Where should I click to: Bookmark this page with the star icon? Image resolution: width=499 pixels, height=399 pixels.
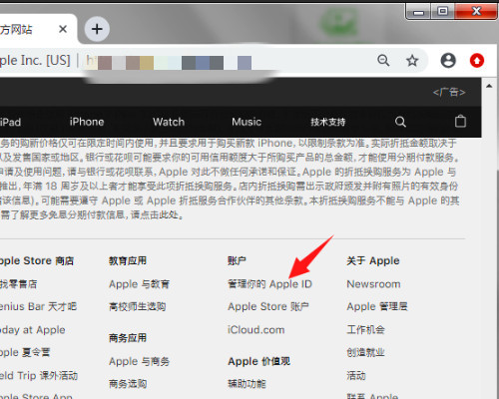(412, 61)
